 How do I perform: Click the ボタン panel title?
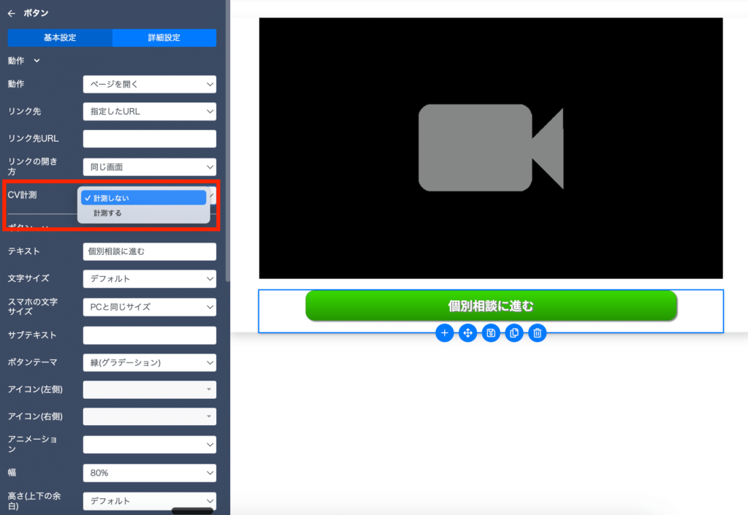click(x=37, y=13)
